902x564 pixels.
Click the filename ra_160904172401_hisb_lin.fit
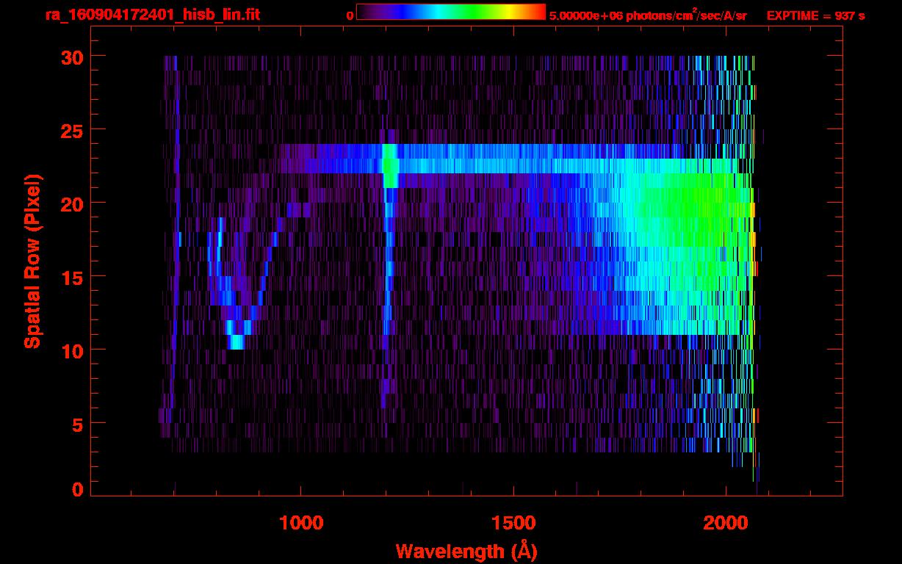pyautogui.click(x=152, y=15)
